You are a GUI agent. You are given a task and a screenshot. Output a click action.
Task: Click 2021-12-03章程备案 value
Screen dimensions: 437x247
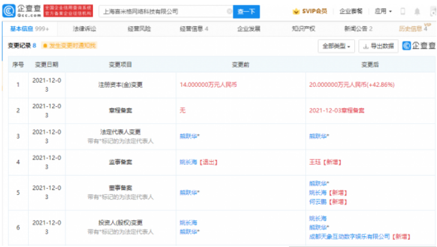(336, 110)
